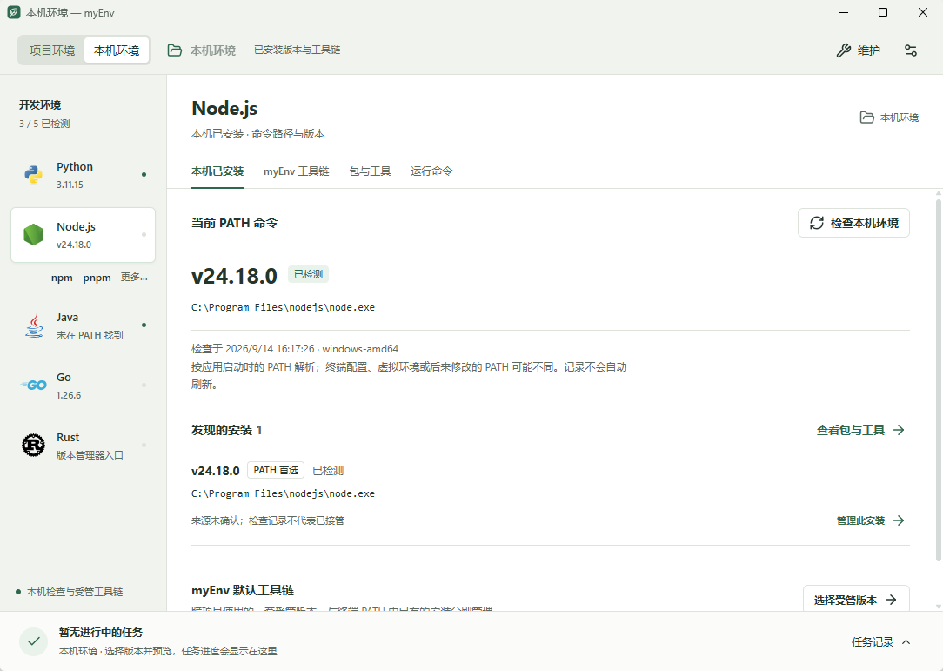943x671 pixels.
Task: Click the node.exe path under 当前 PATH 命令
Action: click(x=283, y=307)
